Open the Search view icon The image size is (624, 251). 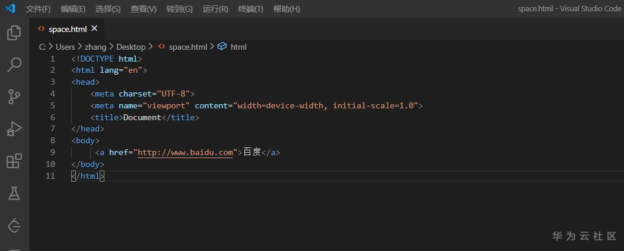click(14, 65)
